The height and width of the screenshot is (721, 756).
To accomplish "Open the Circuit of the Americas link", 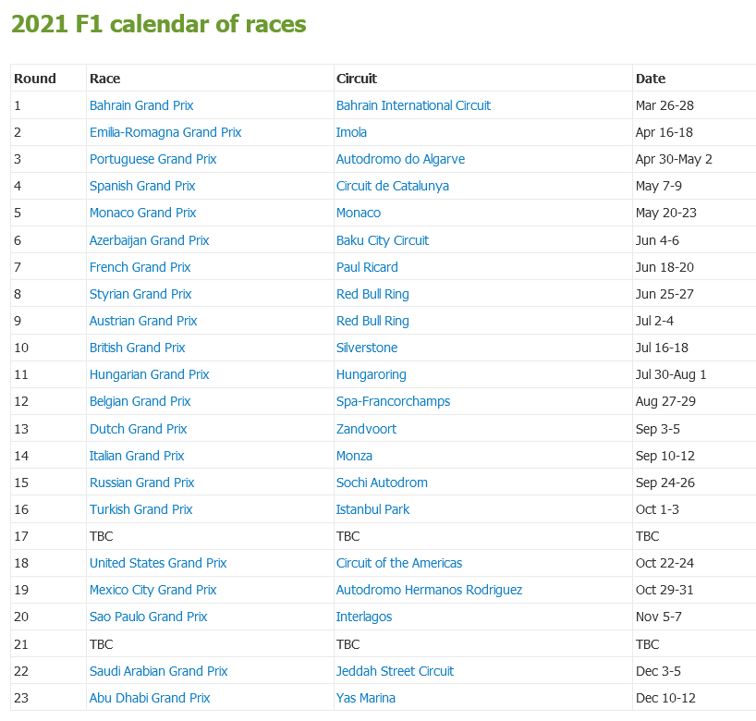I will coord(399,563).
